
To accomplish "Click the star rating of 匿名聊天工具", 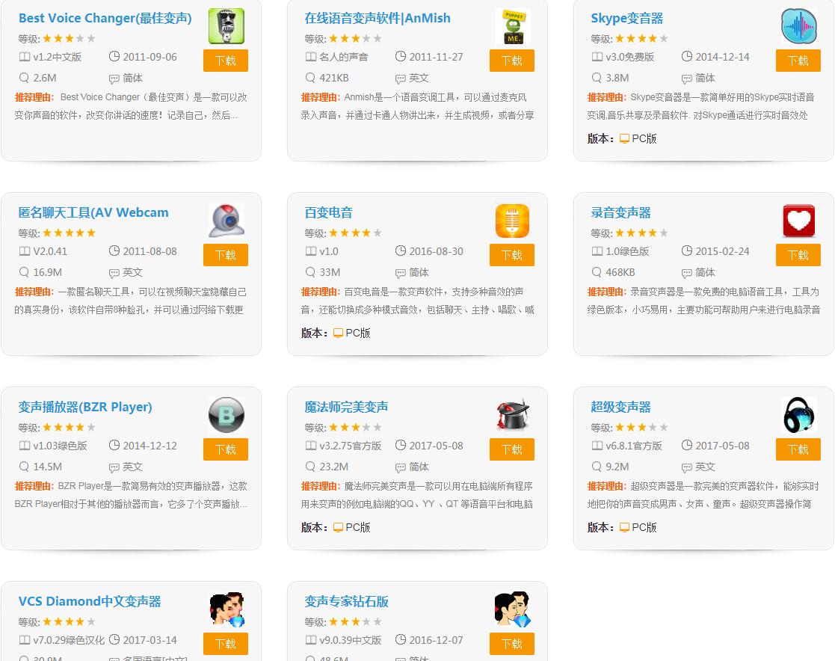I will 70,233.
